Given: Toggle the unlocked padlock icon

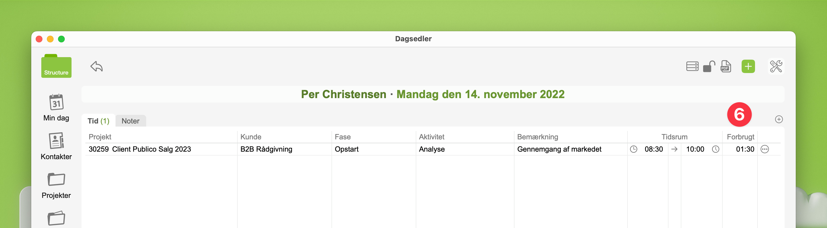Looking at the screenshot, I should [709, 66].
